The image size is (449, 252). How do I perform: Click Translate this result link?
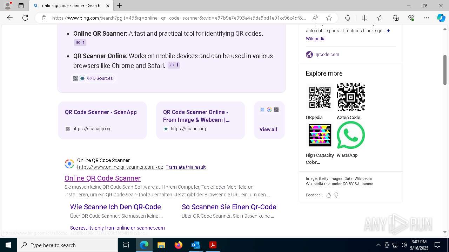point(186,167)
